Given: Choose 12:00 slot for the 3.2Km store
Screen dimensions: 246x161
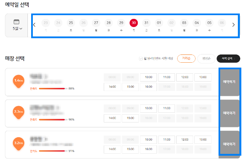Looking at the screenshot, I should 184,140.
